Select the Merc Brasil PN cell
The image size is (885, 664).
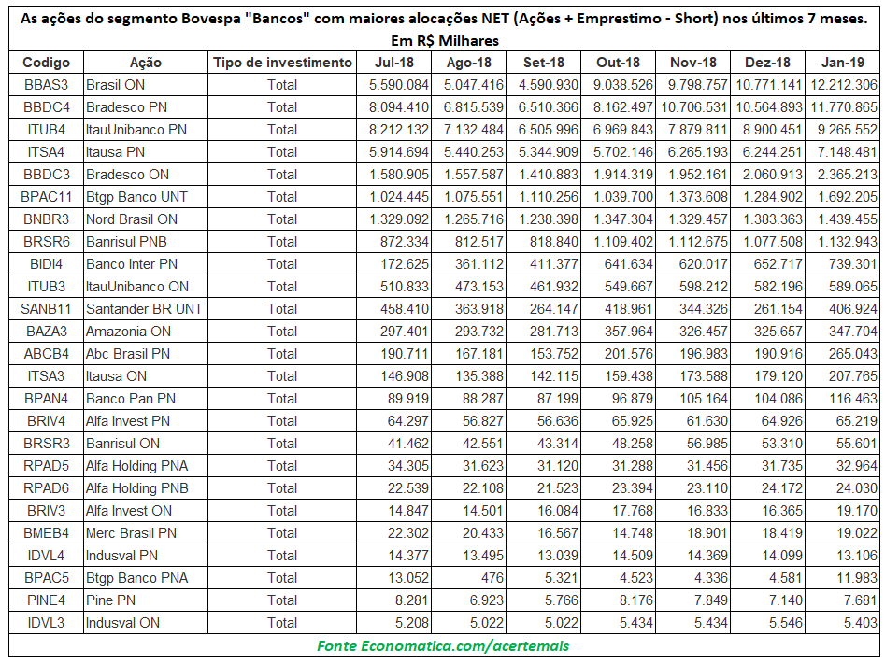[146, 533]
